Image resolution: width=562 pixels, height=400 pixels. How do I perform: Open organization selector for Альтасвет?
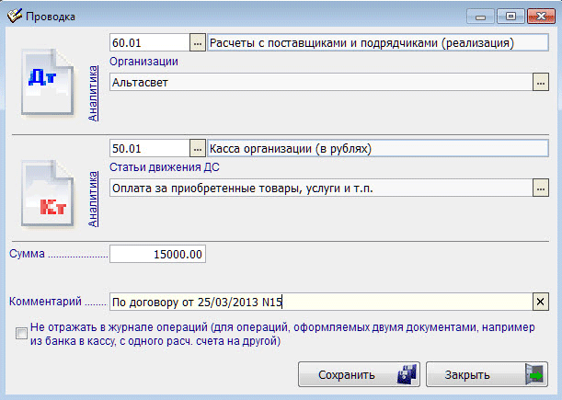(541, 83)
